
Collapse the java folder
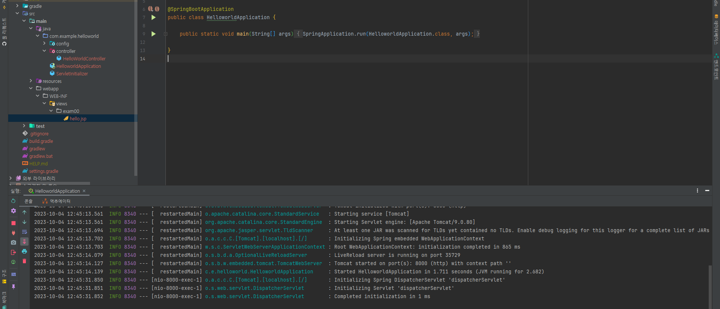(x=31, y=28)
